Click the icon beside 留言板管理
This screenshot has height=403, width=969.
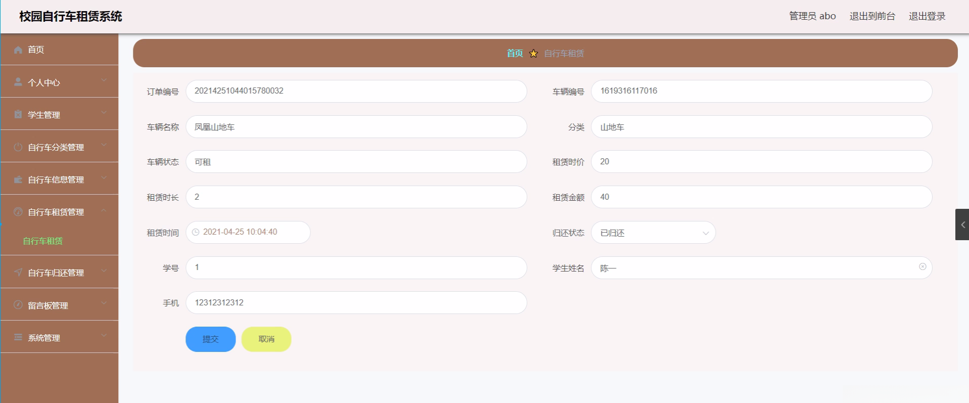[18, 305]
